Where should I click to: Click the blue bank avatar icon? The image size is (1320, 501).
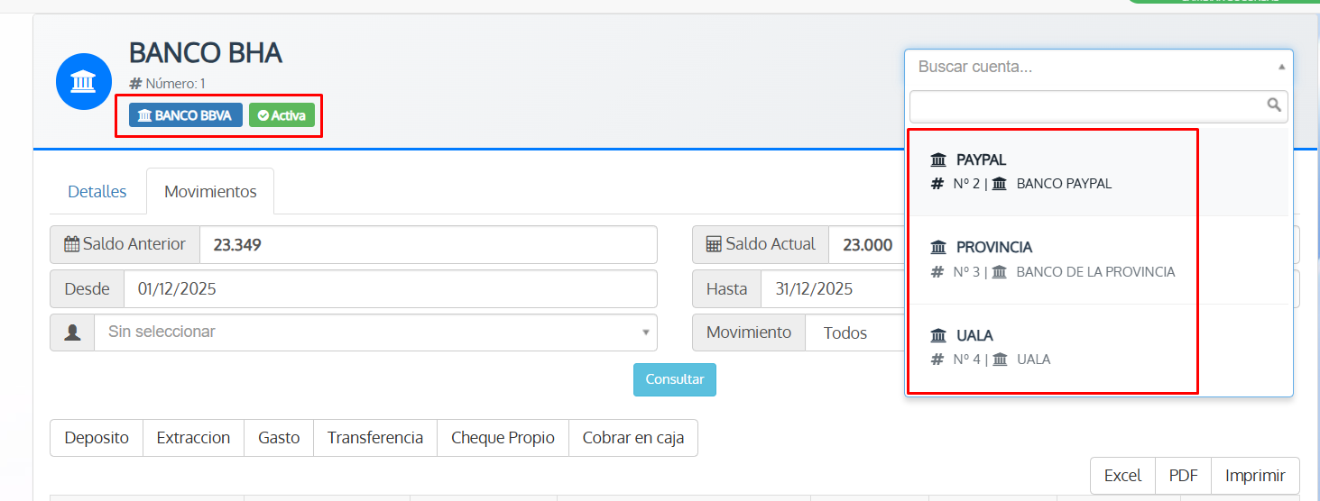click(x=84, y=82)
